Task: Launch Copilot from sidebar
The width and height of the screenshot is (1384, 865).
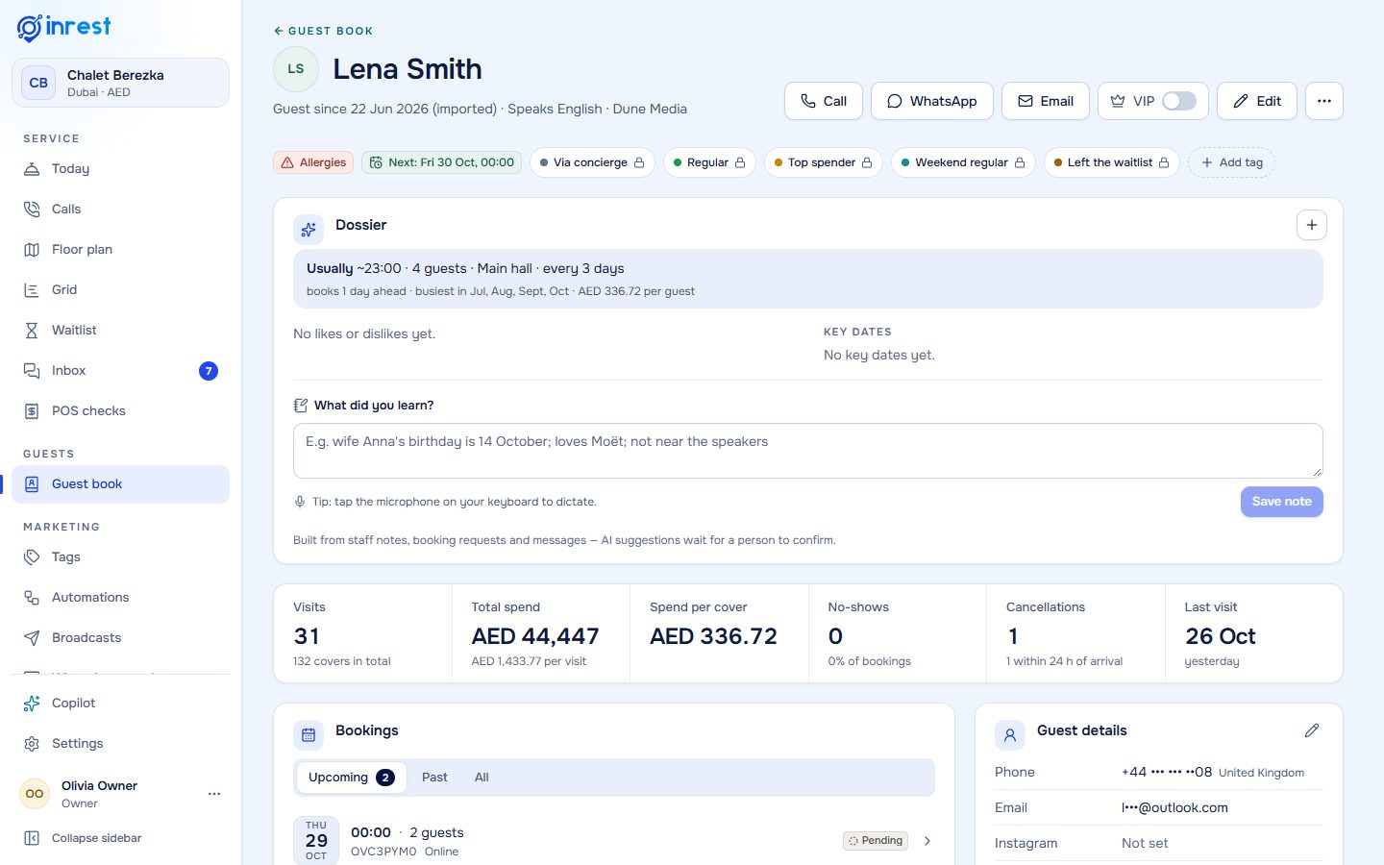Action: pos(120,703)
